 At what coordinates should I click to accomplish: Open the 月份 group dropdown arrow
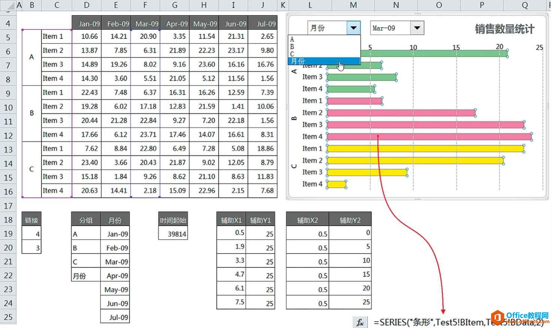(x=353, y=28)
